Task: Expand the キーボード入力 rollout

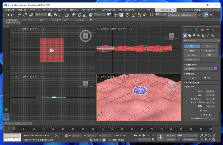Action: [192, 83]
